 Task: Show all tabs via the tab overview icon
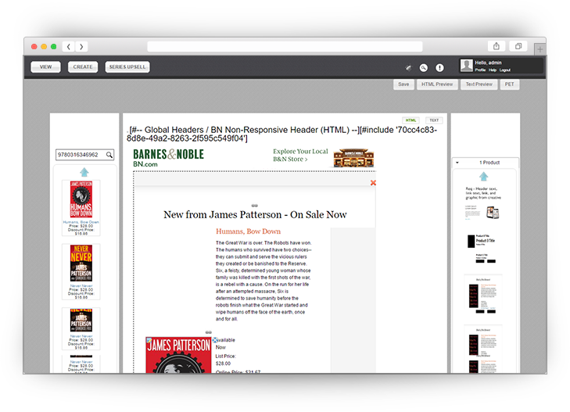point(518,46)
